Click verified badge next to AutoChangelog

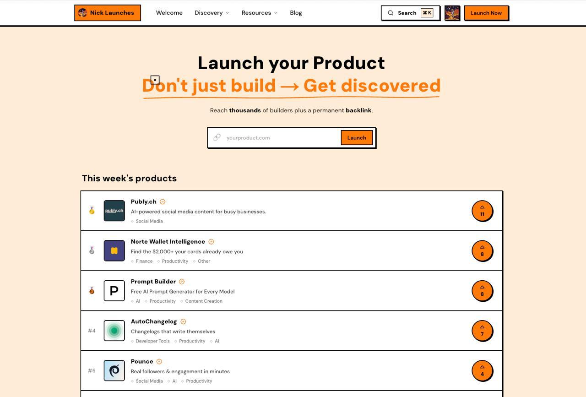(184, 321)
